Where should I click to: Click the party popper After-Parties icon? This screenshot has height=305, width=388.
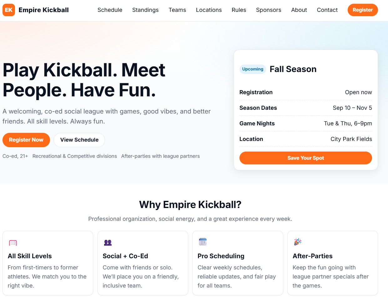click(298, 242)
